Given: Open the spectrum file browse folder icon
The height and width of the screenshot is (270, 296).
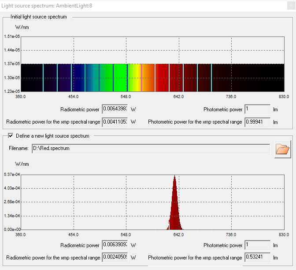Looking at the screenshot, I should pyautogui.click(x=282, y=149).
